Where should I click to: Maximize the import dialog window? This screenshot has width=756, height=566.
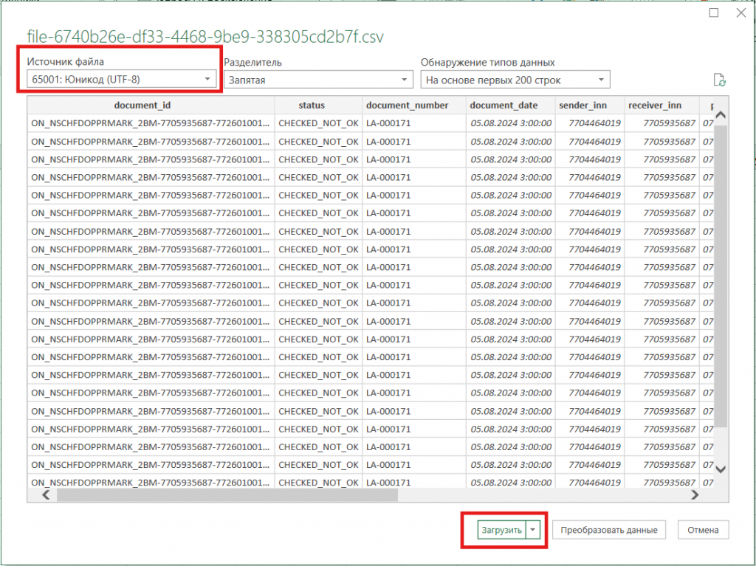[x=714, y=13]
